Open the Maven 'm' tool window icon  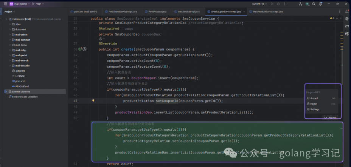[347, 26]
